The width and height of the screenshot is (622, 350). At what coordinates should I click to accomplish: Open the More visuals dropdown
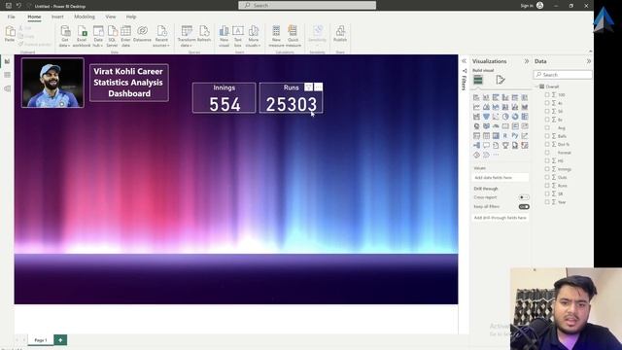(x=253, y=37)
